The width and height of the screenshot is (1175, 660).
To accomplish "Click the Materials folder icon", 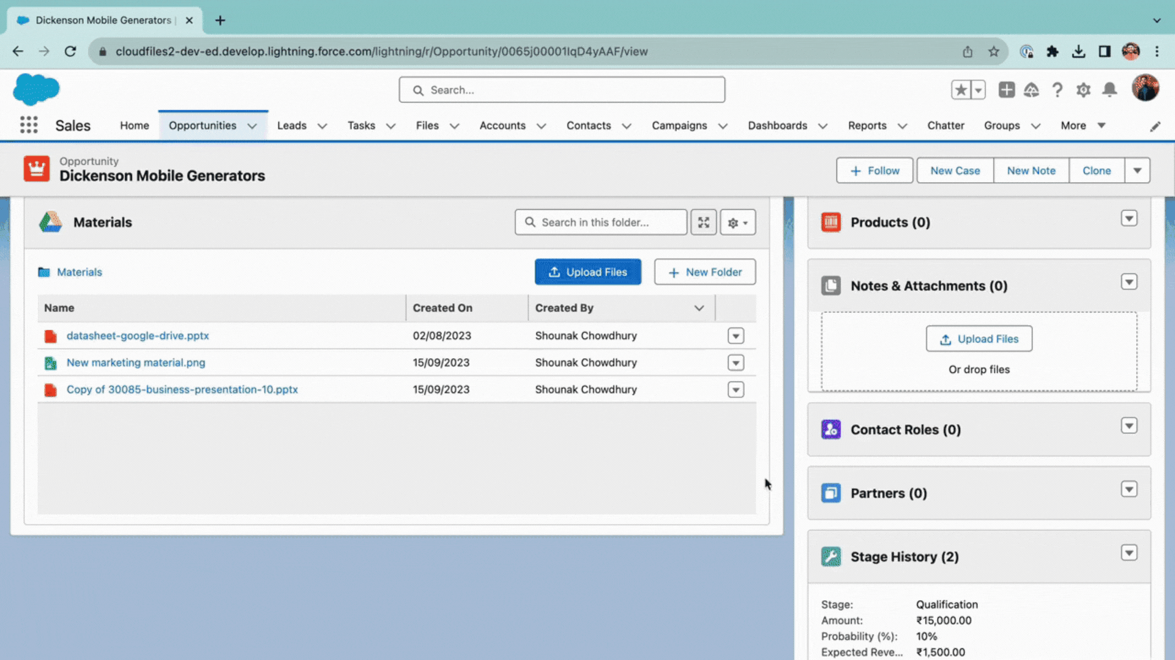I will [45, 271].
